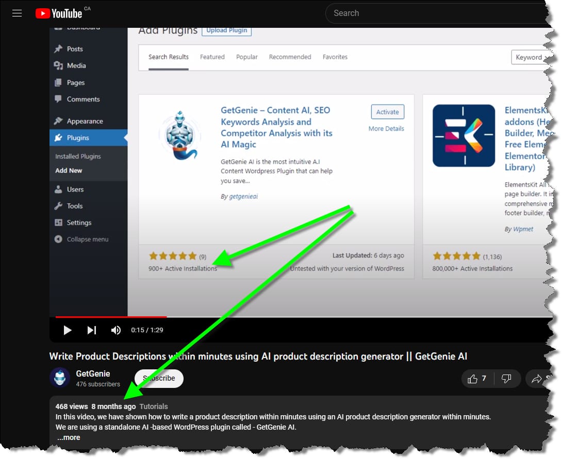The width and height of the screenshot is (562, 459).
Task: Switch to Favorites plugins tab
Action: coord(335,57)
